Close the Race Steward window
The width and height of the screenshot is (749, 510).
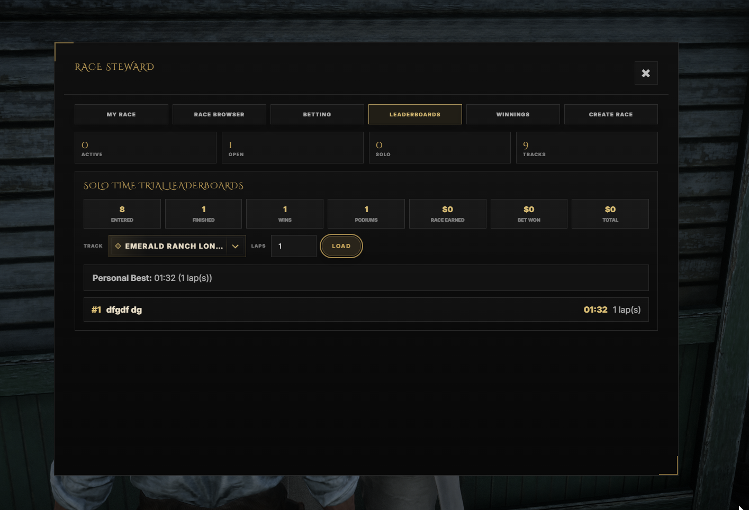(646, 73)
